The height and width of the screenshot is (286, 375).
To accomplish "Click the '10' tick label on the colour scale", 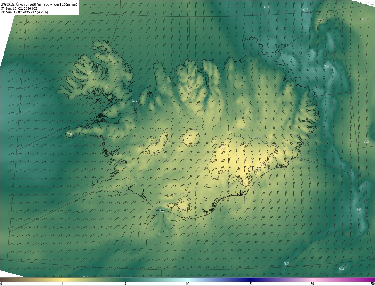I will (187, 284).
